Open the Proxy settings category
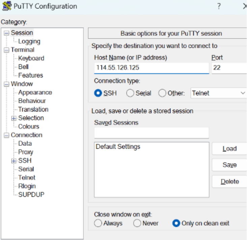This screenshot has width=247, height=240. point(26,152)
